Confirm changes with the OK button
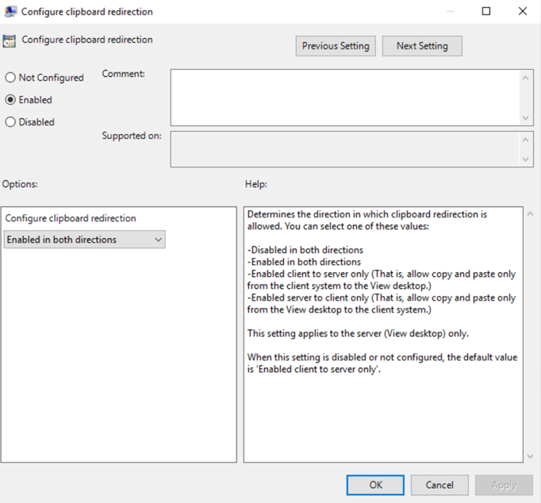Screen dimensions: 541x503 [375, 485]
